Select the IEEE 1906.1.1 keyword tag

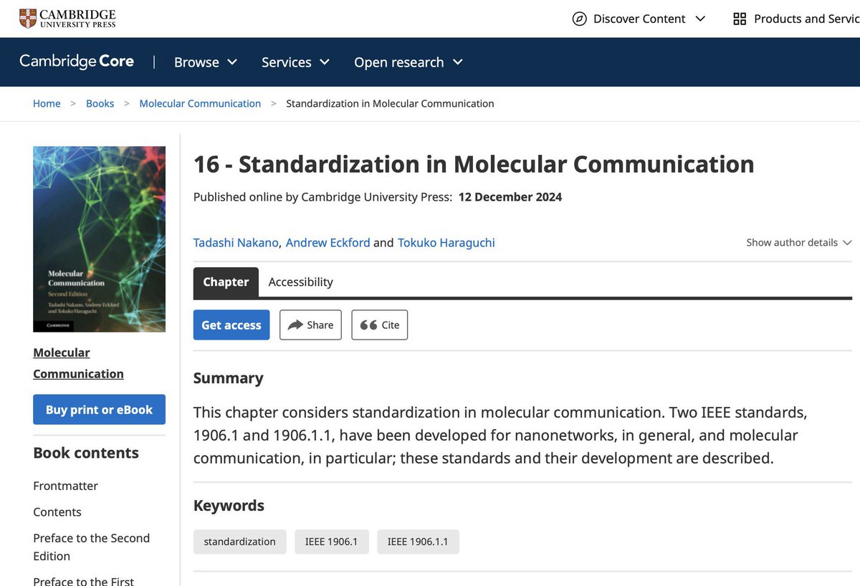click(418, 542)
